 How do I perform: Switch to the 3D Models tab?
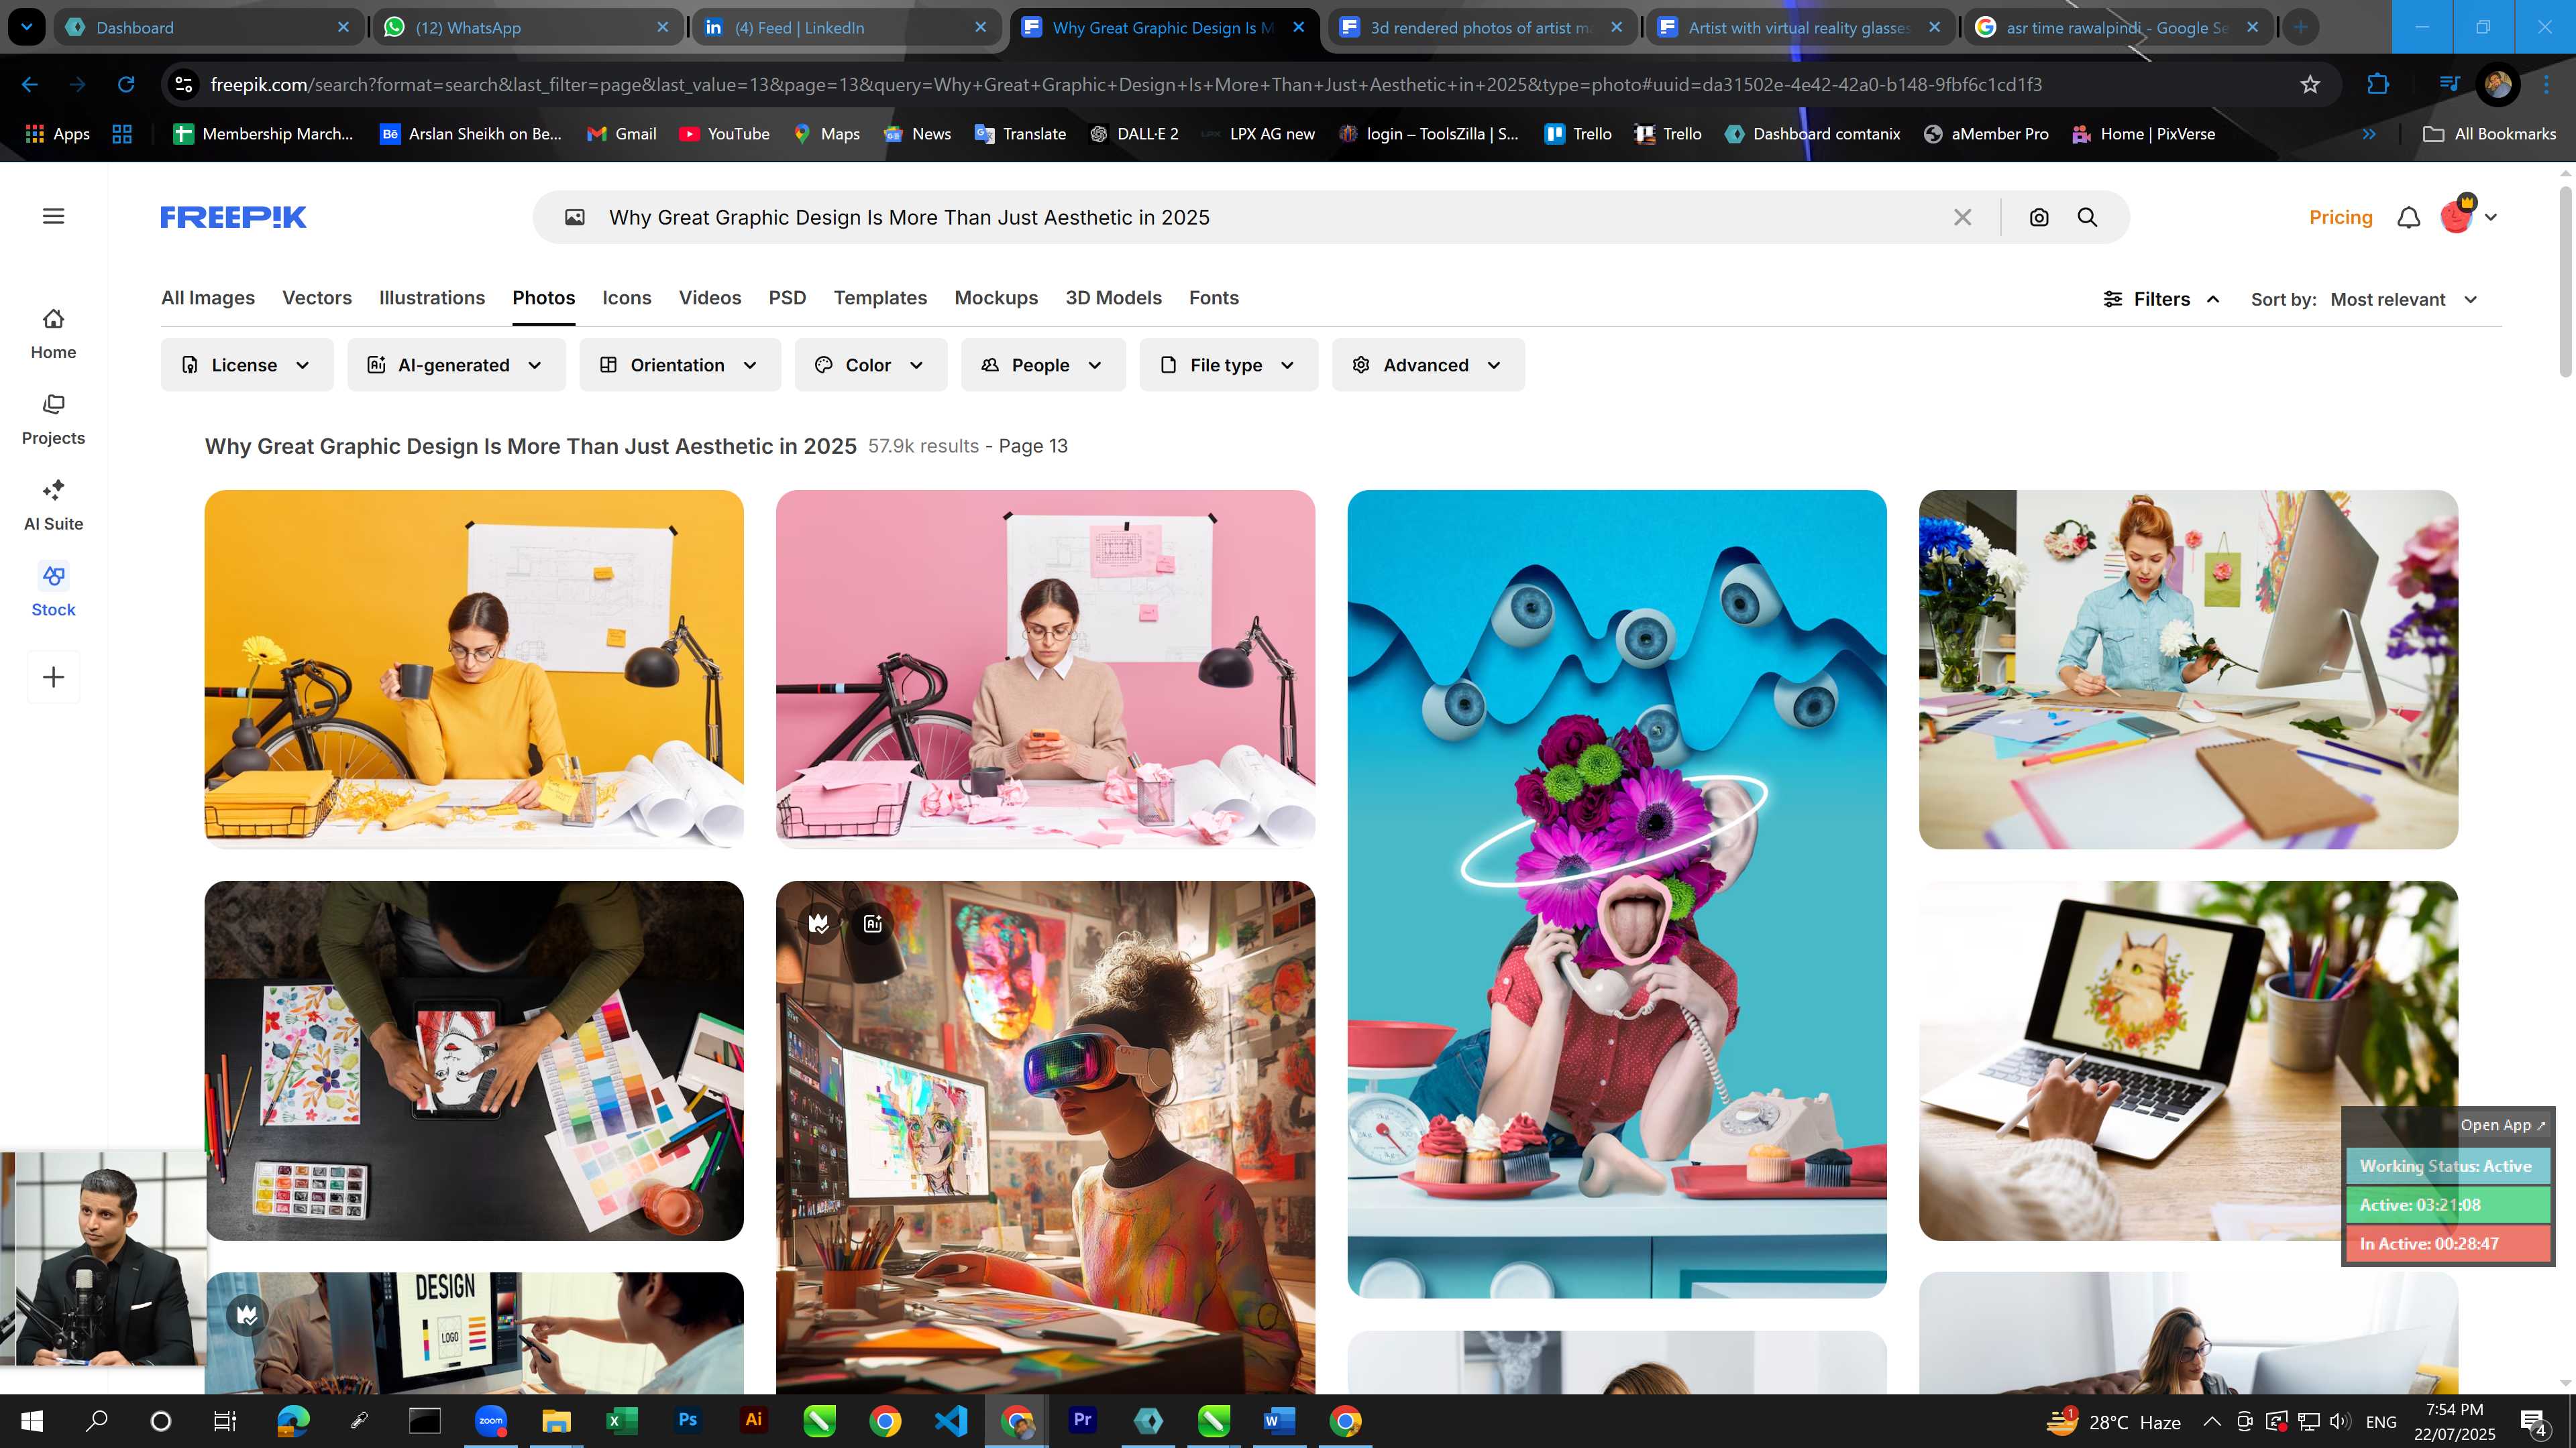[1113, 298]
